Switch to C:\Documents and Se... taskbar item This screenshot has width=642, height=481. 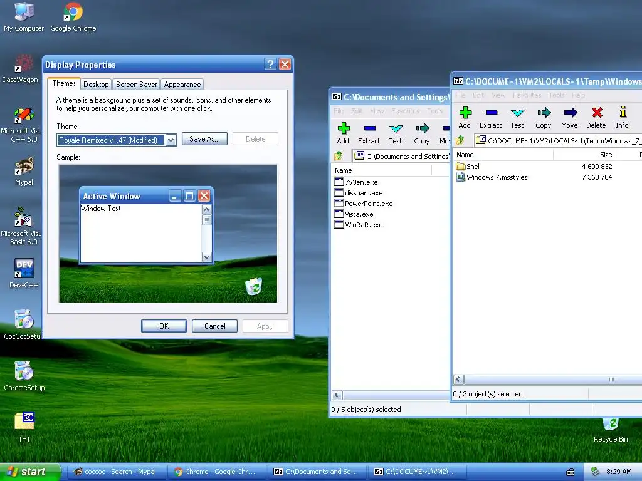[316, 472]
